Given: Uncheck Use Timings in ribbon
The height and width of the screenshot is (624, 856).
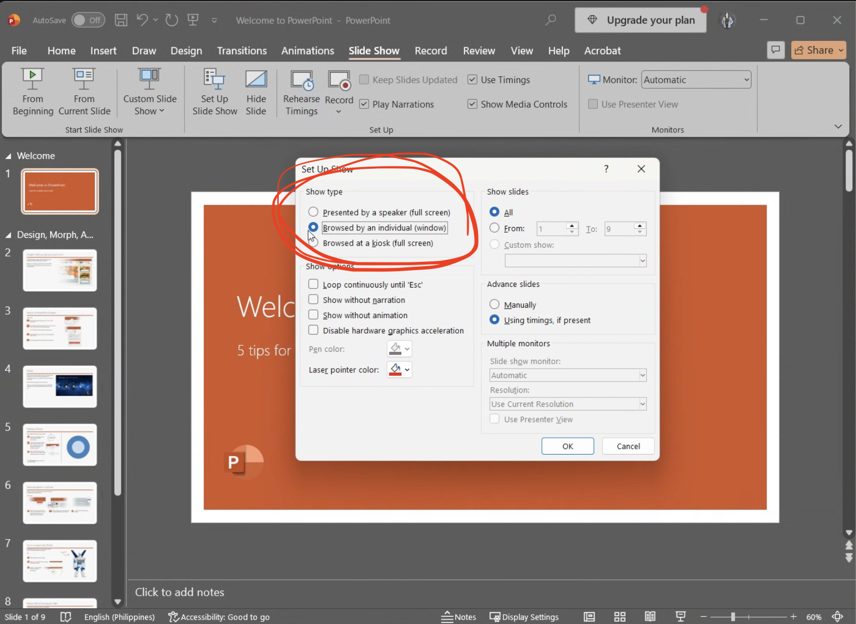Looking at the screenshot, I should click(473, 79).
